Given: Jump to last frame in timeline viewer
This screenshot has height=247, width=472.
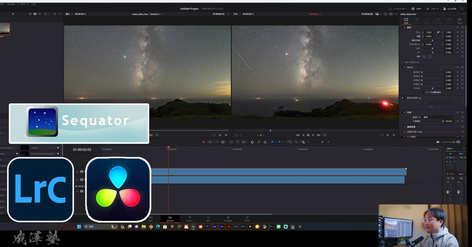Looking at the screenshot, I should 319,135.
